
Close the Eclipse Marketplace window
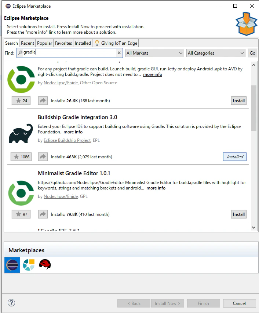pos(252,6)
